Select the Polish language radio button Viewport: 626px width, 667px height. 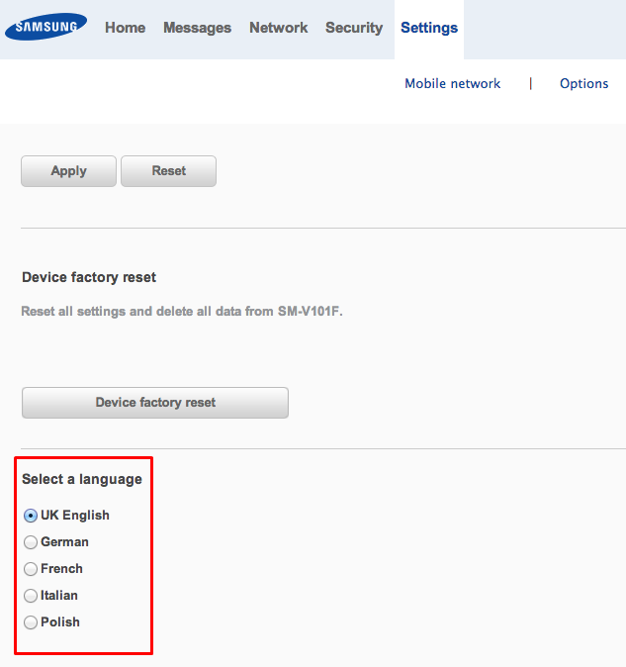[31, 622]
